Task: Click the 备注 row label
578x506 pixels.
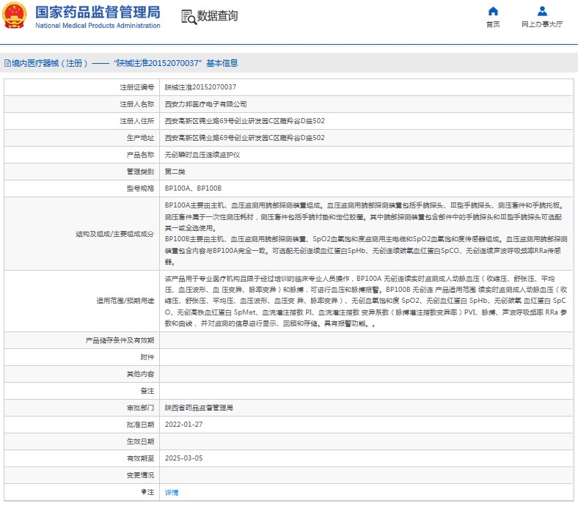Action: click(147, 391)
